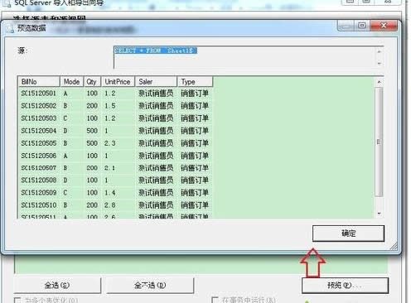Click the 确定 button
411x303 pixels.
coord(348,233)
